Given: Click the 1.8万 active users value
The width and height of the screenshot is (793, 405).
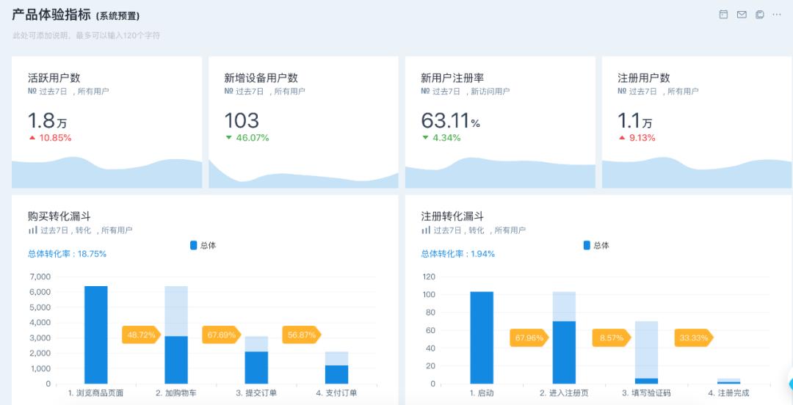Looking at the screenshot, I should [48, 121].
